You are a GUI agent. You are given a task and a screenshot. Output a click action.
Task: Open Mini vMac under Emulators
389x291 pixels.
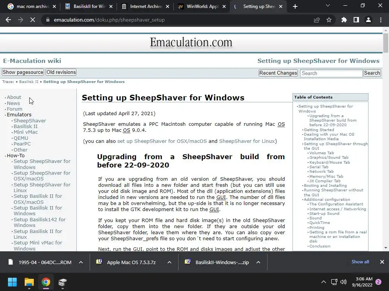(x=25, y=132)
